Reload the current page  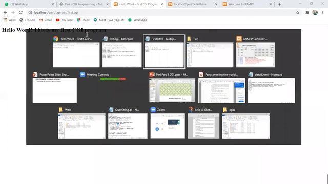pyautogui.click(x=20, y=12)
